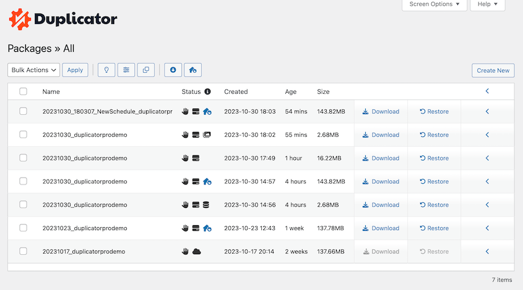Click hand icon in 14:56 package row
The image size is (523, 290).
pos(185,205)
